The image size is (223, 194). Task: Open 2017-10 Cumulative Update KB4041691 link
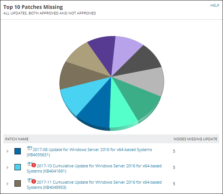(99, 166)
